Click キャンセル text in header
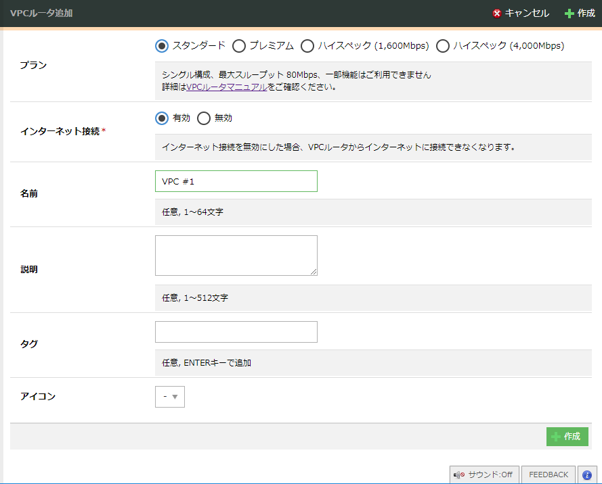 (527, 14)
